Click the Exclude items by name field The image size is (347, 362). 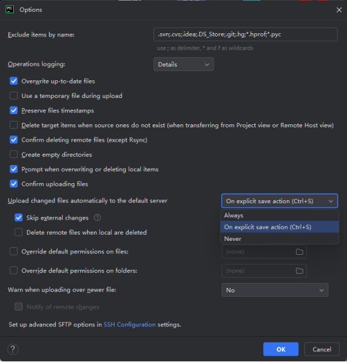(x=246, y=35)
